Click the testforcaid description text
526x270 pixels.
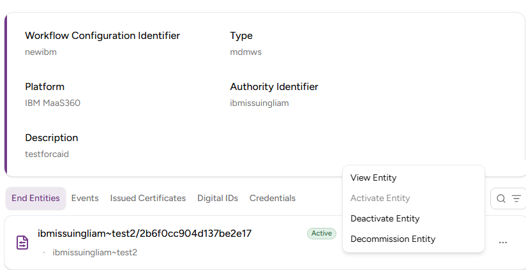pyautogui.click(x=47, y=154)
